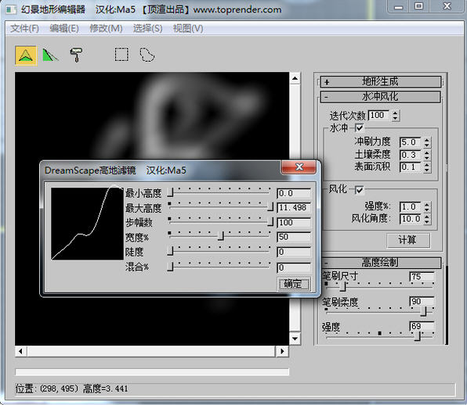Click the 步幅数 value field
Image resolution: width=467 pixels, height=405 pixels.
pos(294,223)
